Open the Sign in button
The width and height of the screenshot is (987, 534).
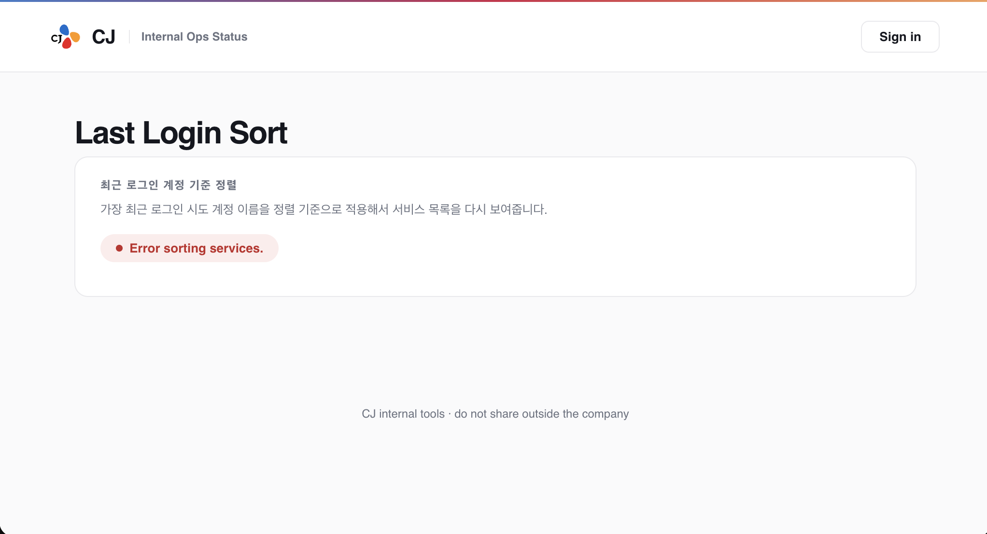pos(900,37)
